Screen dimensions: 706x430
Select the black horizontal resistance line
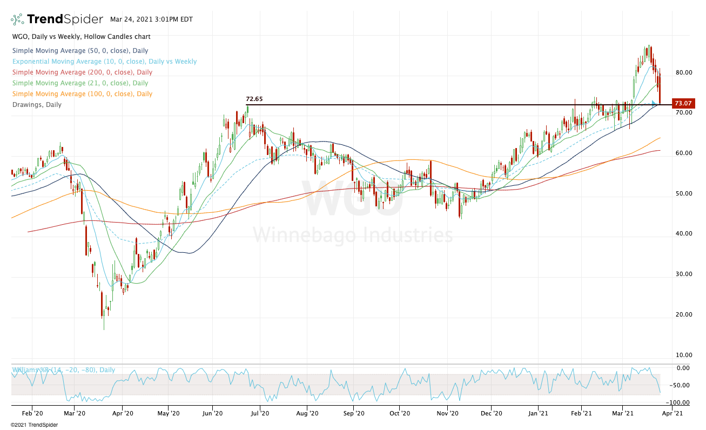pyautogui.click(x=432, y=105)
